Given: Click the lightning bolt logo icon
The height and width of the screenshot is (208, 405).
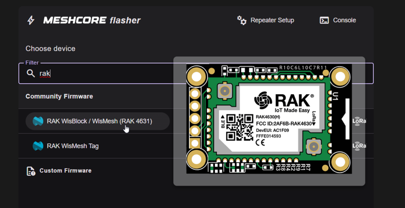Looking at the screenshot, I should coord(30,20).
